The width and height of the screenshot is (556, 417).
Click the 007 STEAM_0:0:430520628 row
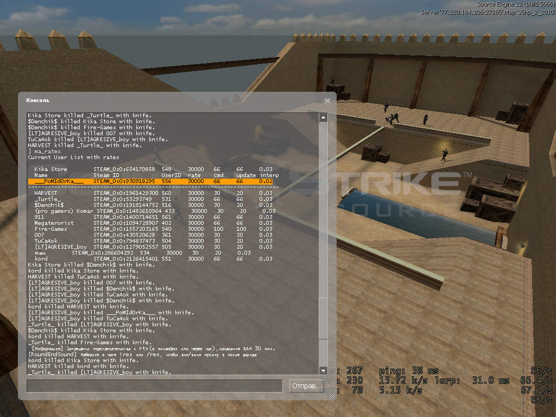coord(153,235)
